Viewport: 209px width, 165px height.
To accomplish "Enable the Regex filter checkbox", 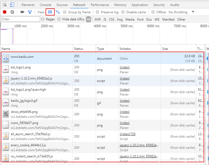I will pyautogui.click(x=43, y=19).
